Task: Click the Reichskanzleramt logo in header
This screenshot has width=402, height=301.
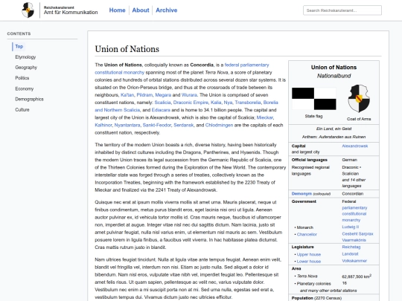Action: (28, 10)
